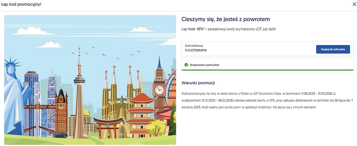This screenshot has height=146, width=357.
Task: Click the Kod zniżkowy field label
Action: click(194, 46)
